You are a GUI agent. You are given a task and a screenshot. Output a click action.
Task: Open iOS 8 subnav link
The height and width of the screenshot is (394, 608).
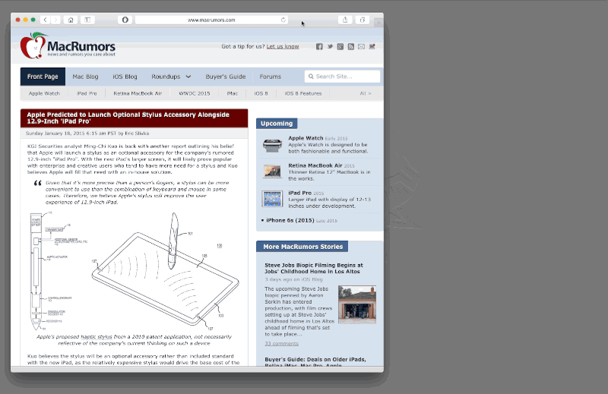tap(261, 93)
